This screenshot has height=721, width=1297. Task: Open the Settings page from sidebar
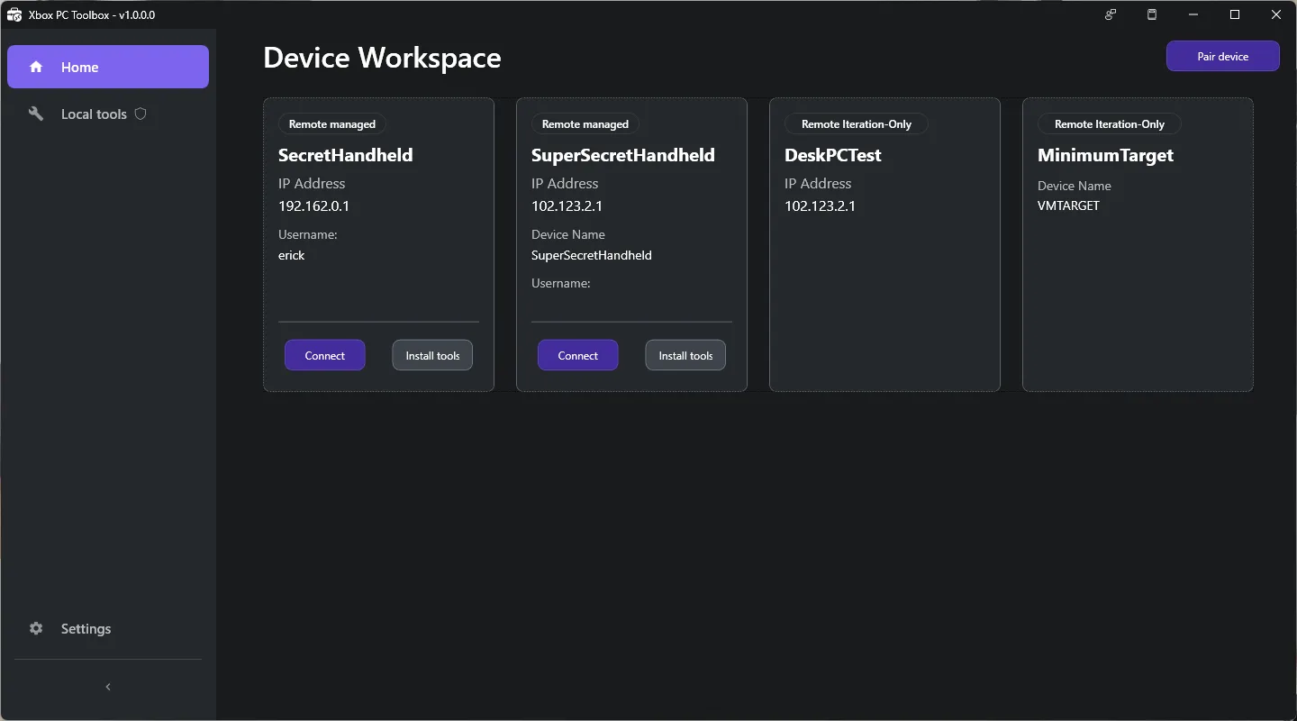(x=86, y=629)
